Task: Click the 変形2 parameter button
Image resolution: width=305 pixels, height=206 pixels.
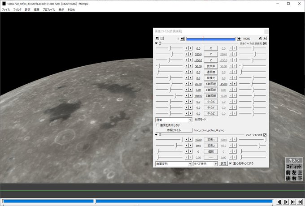Action: pos(211,146)
